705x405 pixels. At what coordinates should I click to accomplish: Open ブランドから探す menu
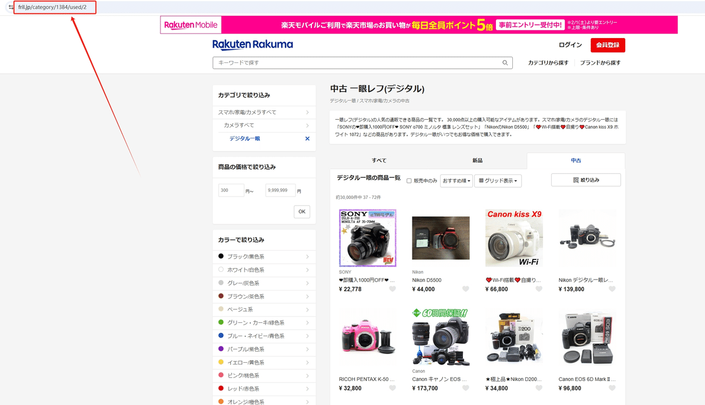click(x=600, y=63)
